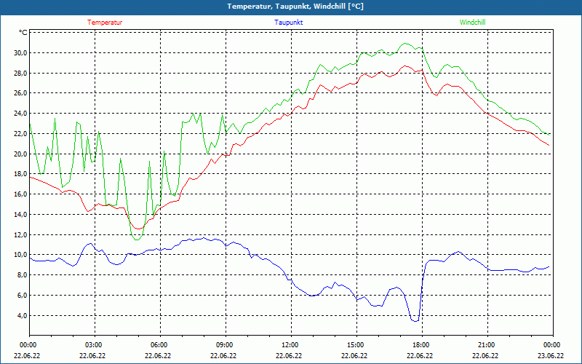Click the 03:00 time axis label

pos(92,344)
